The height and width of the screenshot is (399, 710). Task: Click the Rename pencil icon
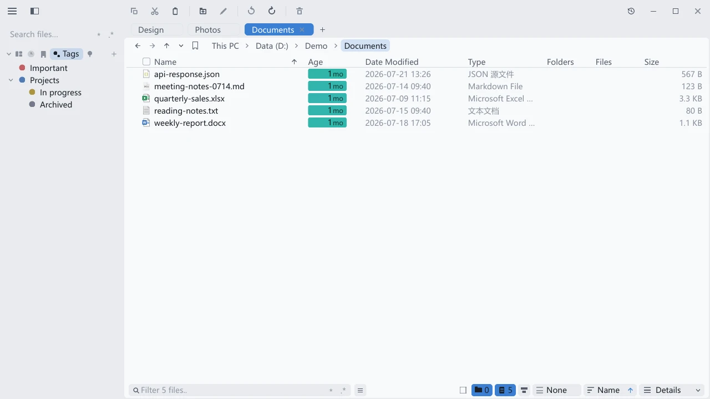tap(224, 11)
